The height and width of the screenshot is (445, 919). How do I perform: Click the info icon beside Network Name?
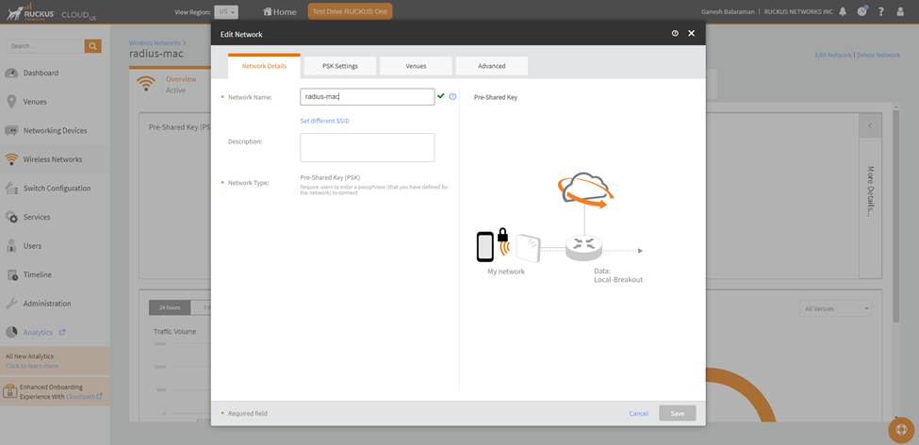pos(452,97)
